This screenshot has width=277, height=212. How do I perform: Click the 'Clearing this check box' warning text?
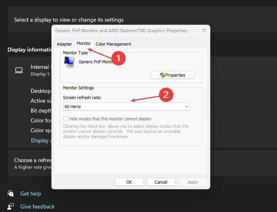coord(126,131)
